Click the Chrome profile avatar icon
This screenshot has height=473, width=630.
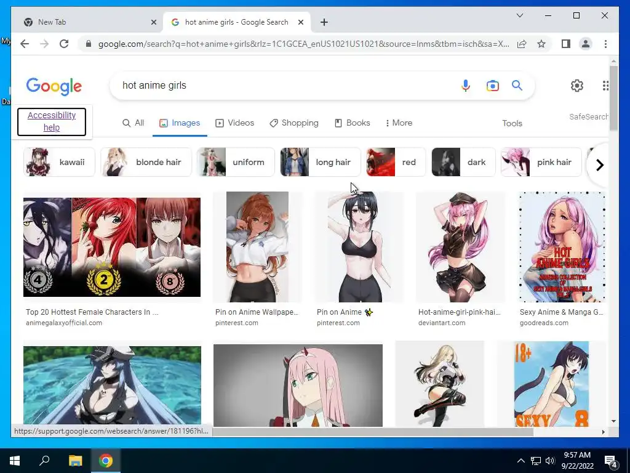(586, 44)
